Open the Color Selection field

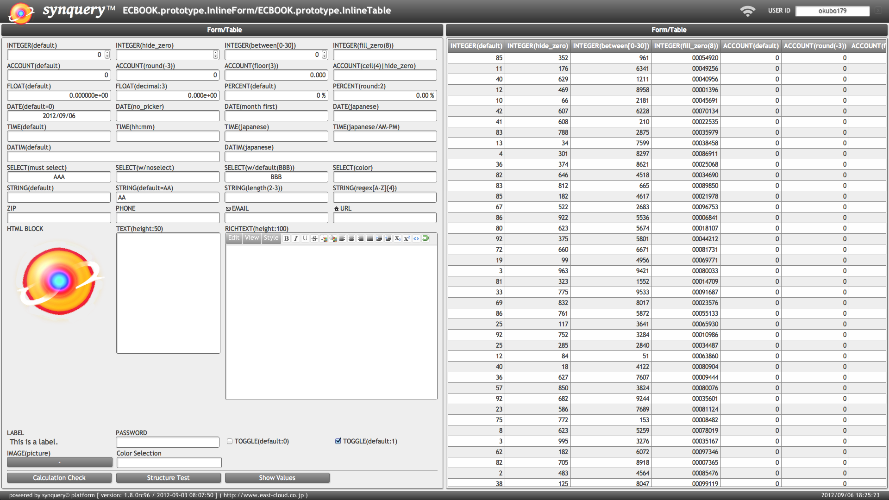(169, 462)
